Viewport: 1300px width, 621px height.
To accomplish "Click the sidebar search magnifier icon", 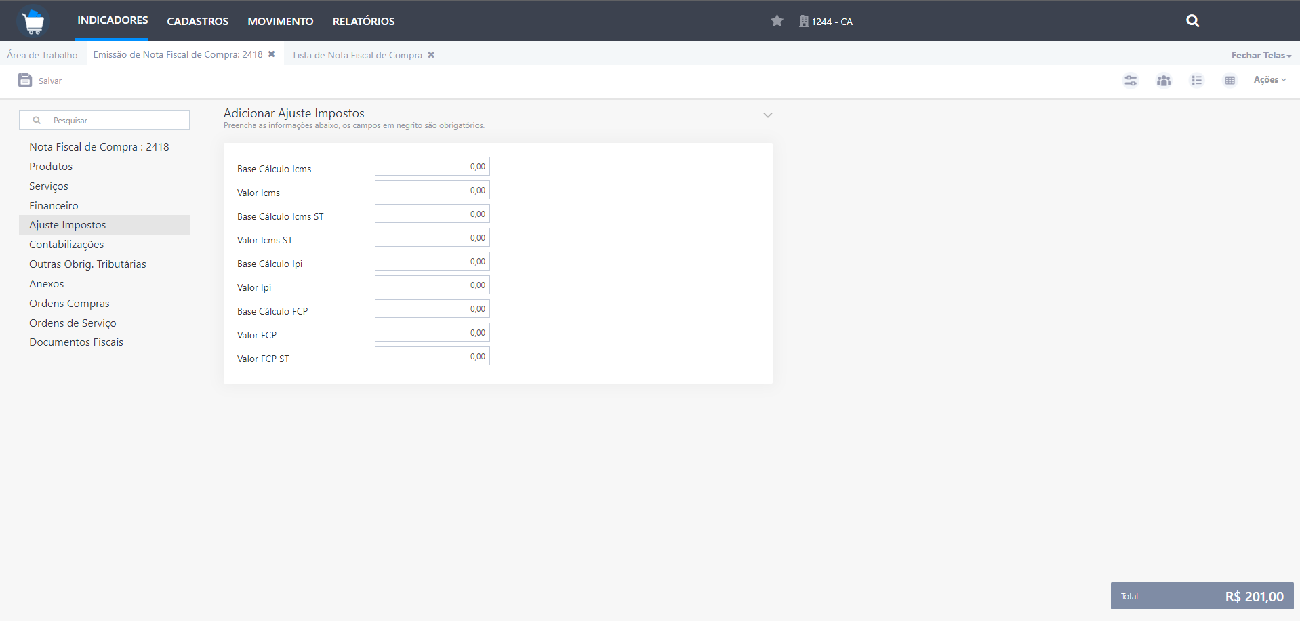I will click(37, 120).
